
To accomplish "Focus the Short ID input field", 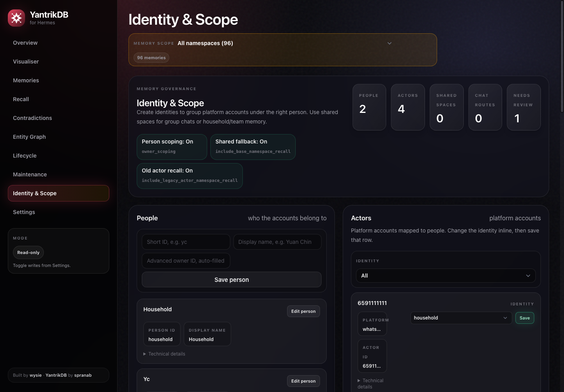I will click(186, 242).
